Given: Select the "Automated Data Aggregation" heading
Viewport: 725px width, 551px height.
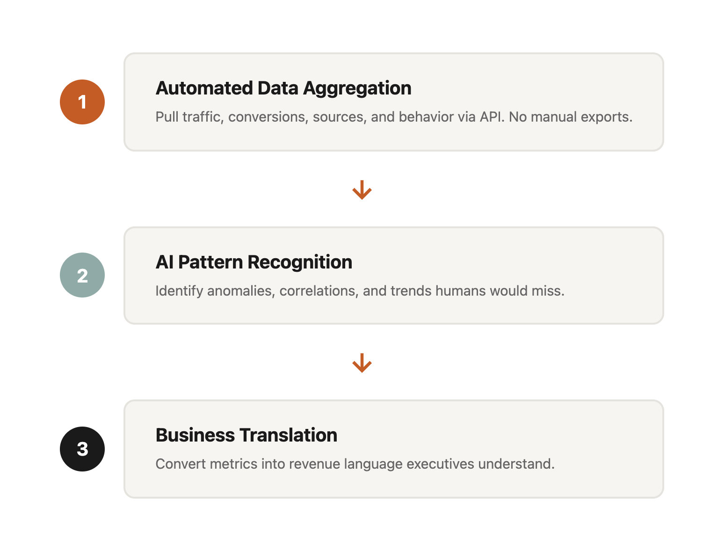Looking at the screenshot, I should (x=283, y=88).
